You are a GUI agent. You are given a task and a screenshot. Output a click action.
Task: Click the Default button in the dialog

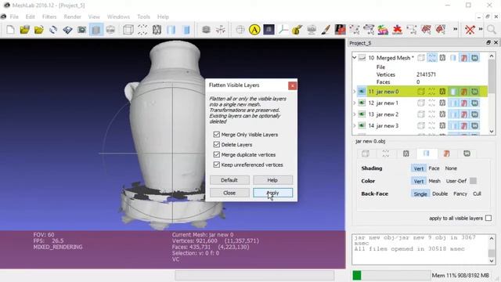coord(229,180)
